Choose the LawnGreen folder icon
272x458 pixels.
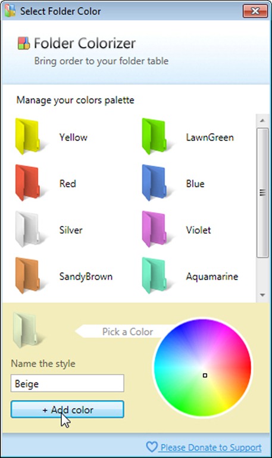154,136
